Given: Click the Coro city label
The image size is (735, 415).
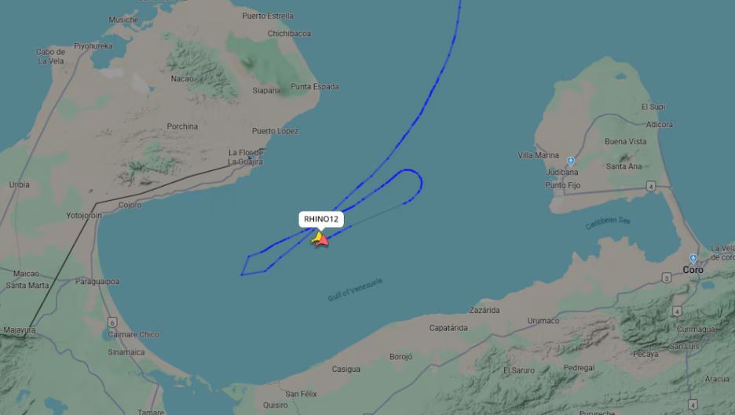Looking at the screenshot, I should tap(693, 270).
